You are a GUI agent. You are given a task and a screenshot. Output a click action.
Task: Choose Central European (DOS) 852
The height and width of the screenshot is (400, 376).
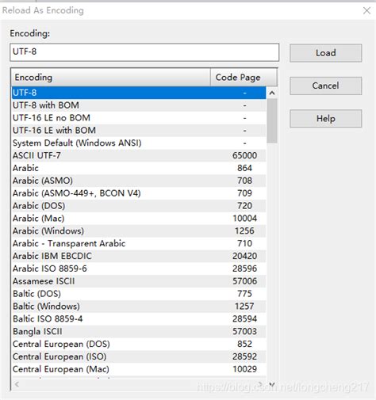tap(139, 344)
